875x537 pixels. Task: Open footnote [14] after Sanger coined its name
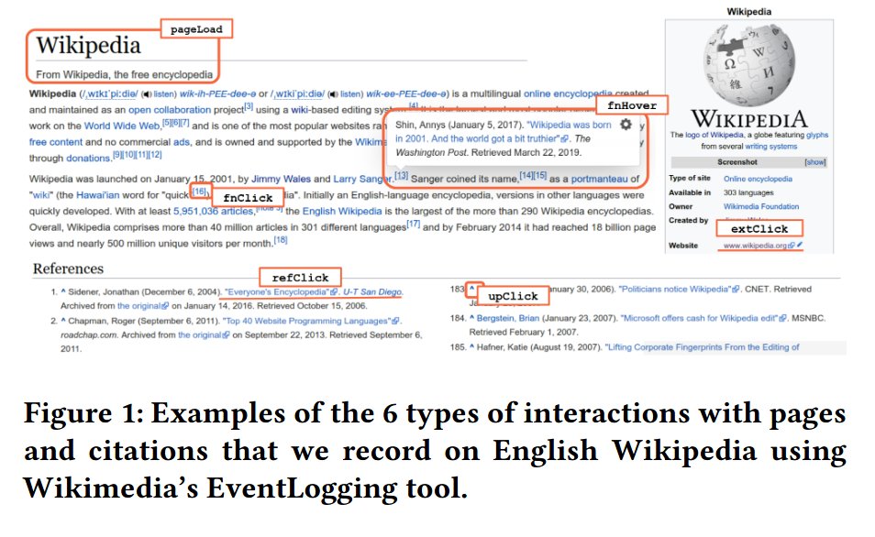point(526,175)
